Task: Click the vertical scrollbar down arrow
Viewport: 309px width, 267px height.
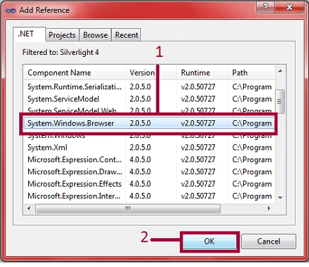Action: point(280,198)
